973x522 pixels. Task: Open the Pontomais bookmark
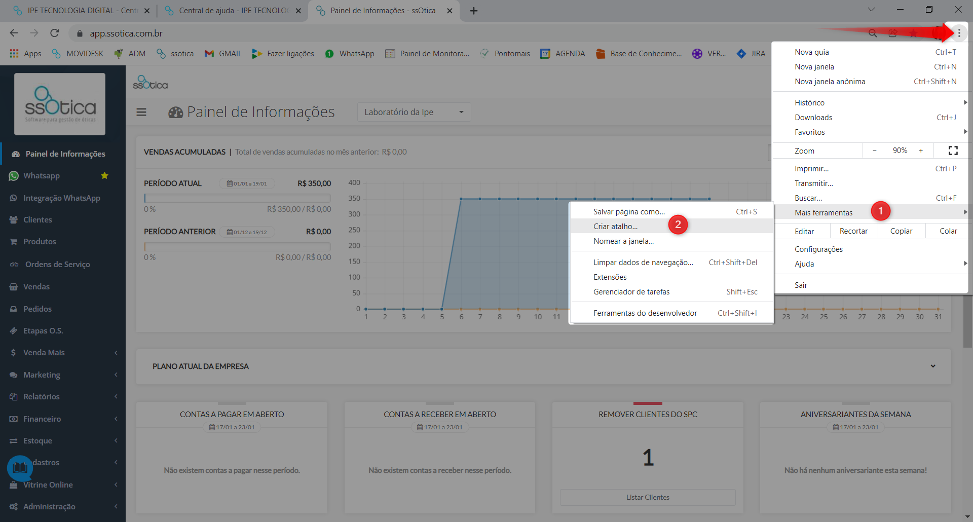coord(505,53)
